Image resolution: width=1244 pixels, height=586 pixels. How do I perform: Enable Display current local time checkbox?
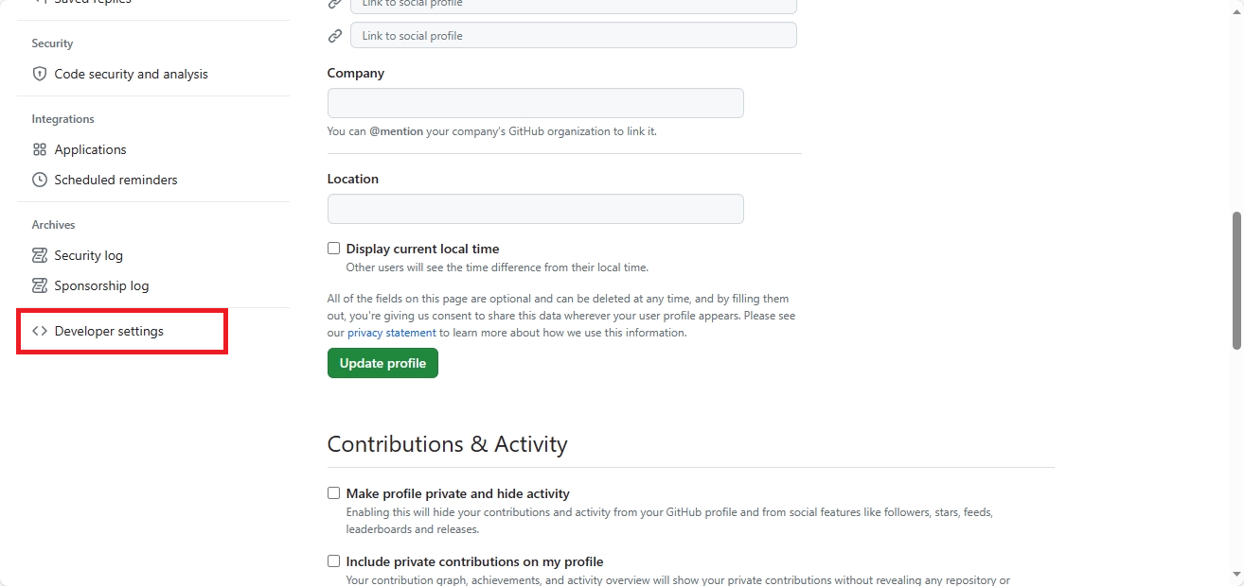(333, 249)
